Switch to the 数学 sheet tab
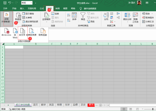This screenshot has height=111, width=156. pyautogui.click(x=43, y=105)
